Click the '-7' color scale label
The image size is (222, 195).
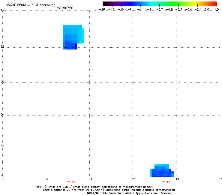(130, 10)
